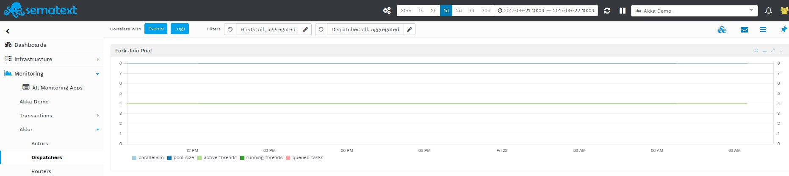Toggle the parallelism legend series

click(x=147, y=158)
